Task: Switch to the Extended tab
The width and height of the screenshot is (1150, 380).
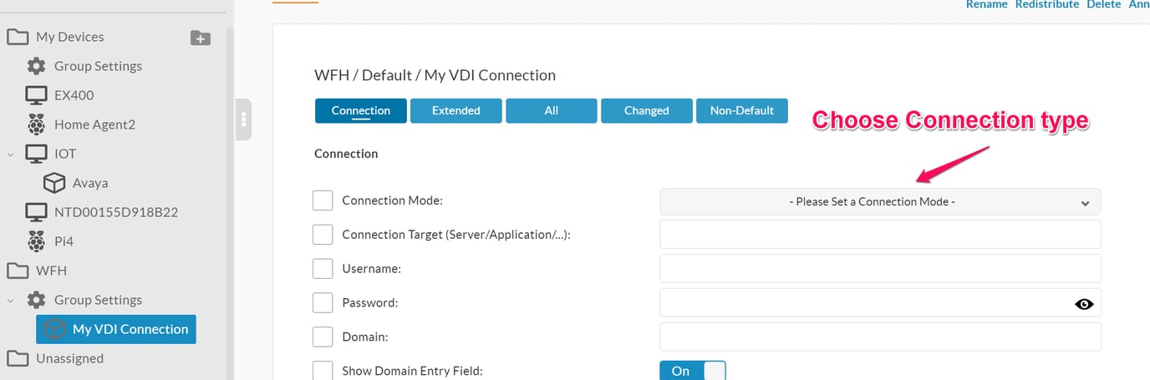Action: pos(456,110)
